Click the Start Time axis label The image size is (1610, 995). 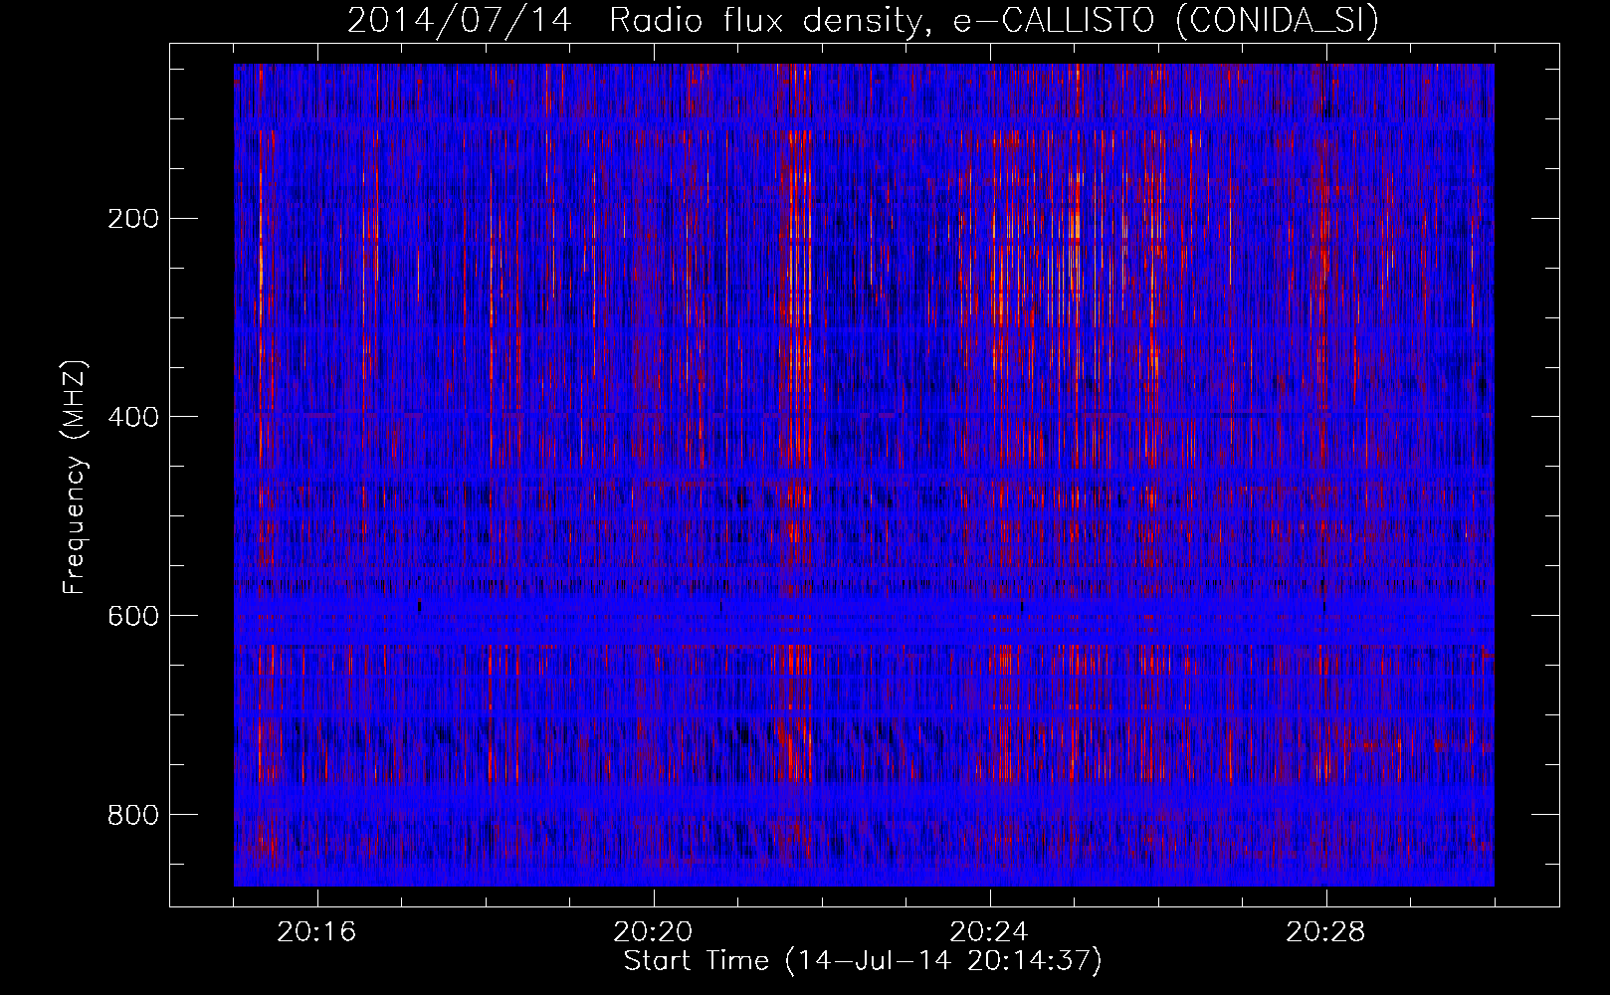[x=863, y=961]
